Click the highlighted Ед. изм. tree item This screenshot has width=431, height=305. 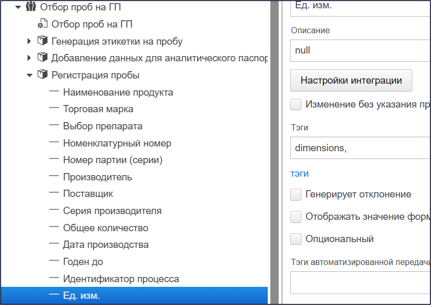134,295
